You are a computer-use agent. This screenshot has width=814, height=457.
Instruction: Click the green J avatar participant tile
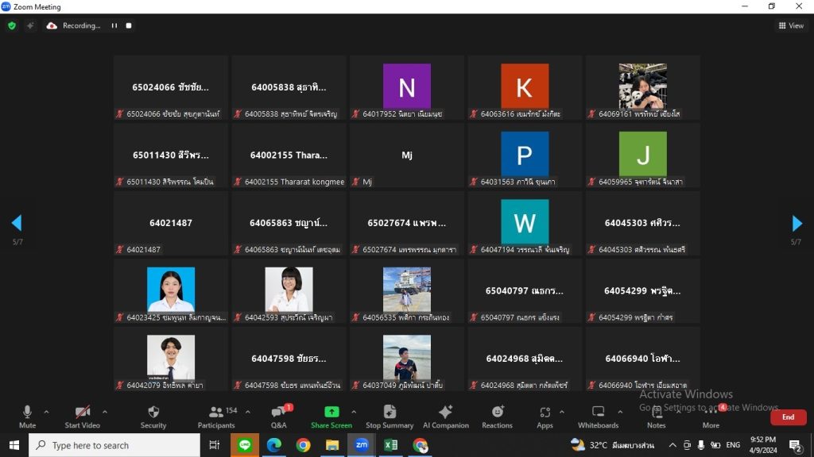coord(642,155)
